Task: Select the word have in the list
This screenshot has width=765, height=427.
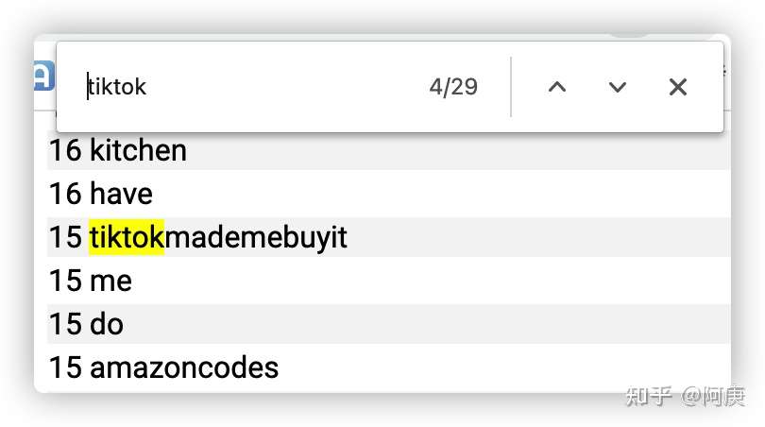Action: tap(121, 194)
